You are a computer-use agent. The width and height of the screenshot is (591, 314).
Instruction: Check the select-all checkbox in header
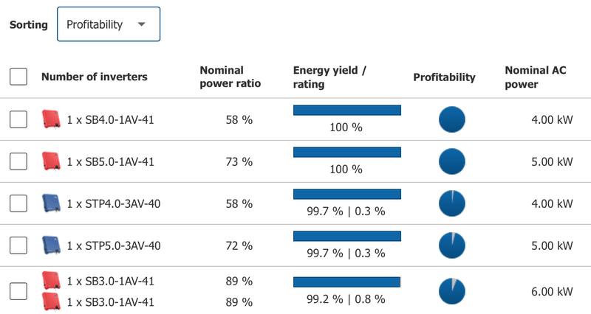[18, 76]
